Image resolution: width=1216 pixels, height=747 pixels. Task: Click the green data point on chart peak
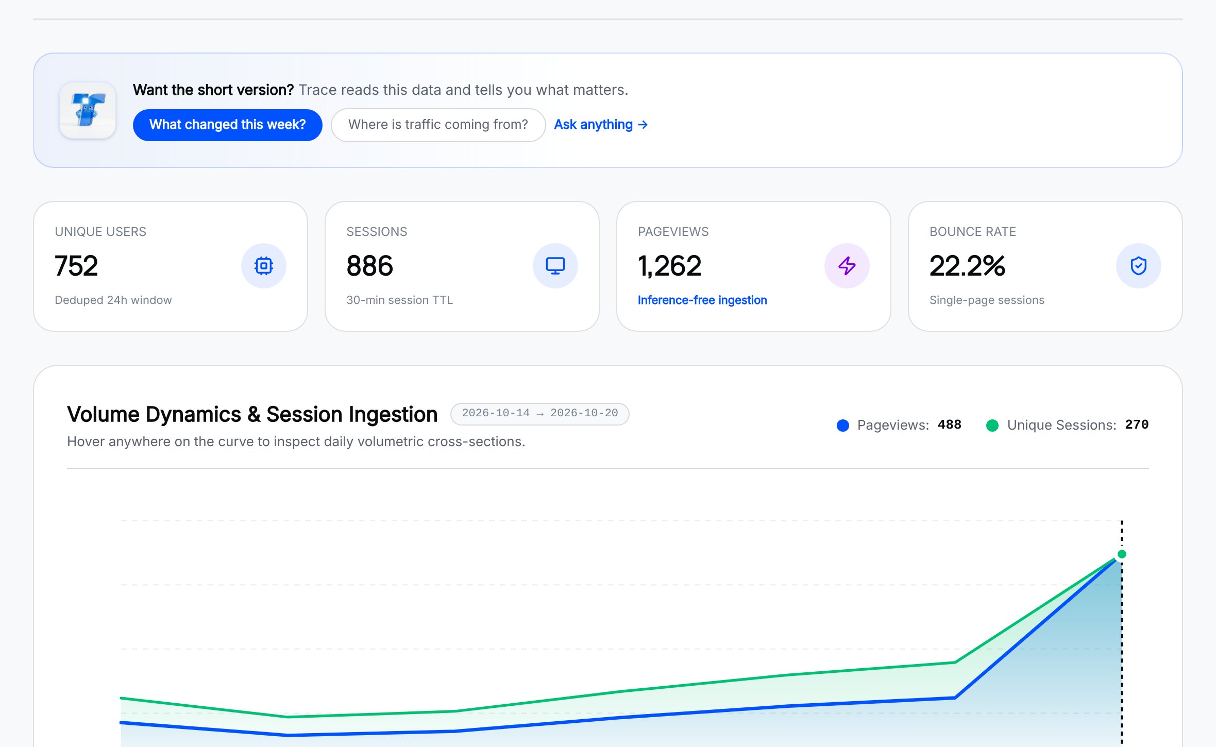(1122, 554)
